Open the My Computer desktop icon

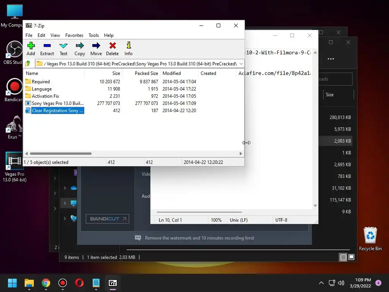[13, 16]
